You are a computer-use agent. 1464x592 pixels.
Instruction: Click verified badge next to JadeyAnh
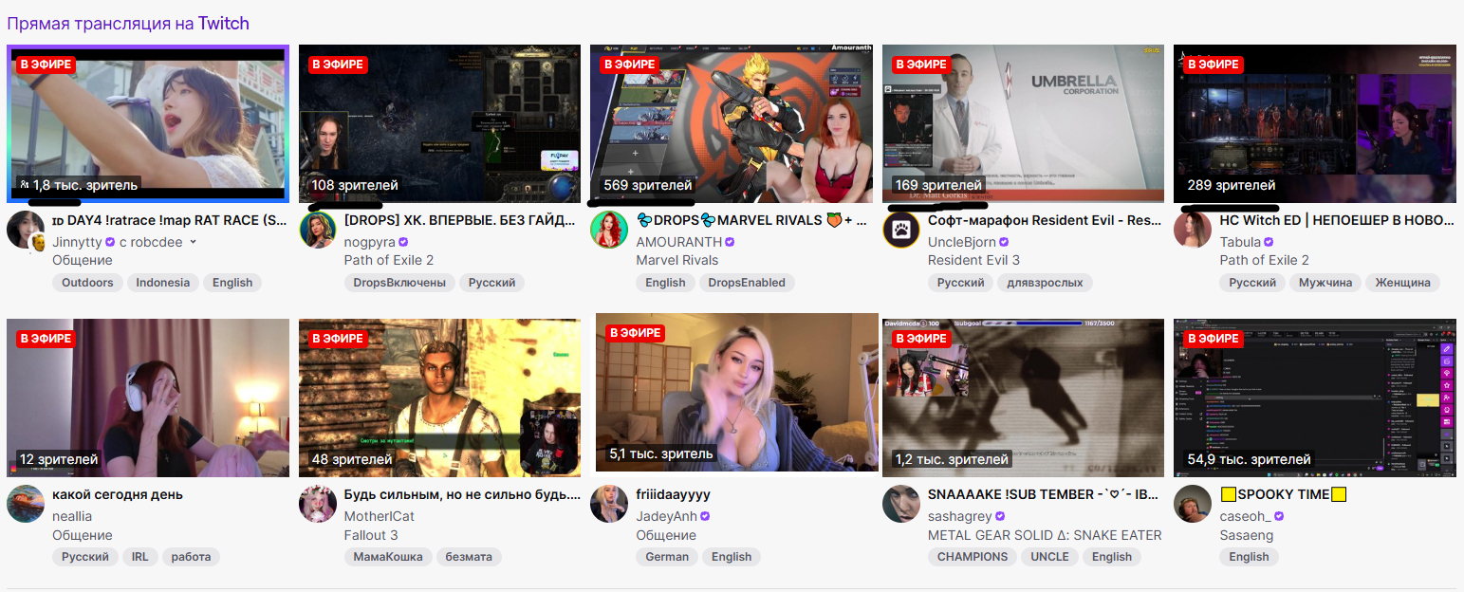(x=705, y=516)
